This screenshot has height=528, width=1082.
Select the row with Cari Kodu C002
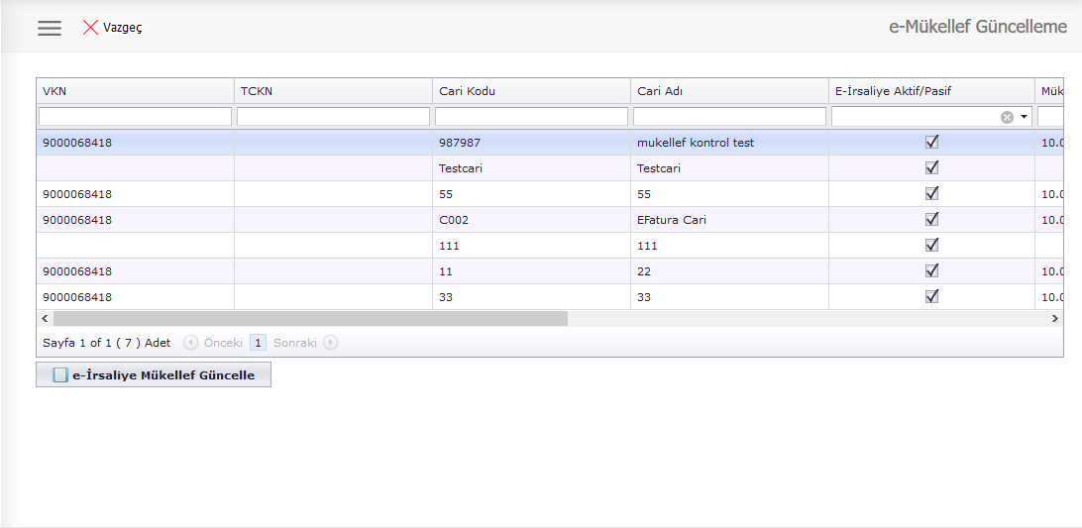click(531, 220)
